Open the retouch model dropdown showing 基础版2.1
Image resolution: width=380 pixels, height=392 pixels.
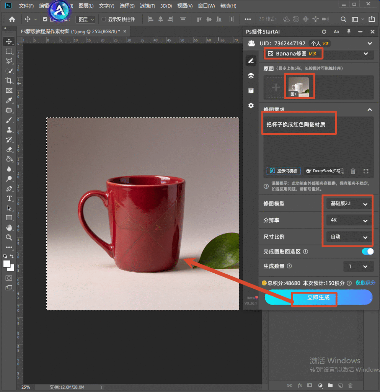[x=350, y=204]
